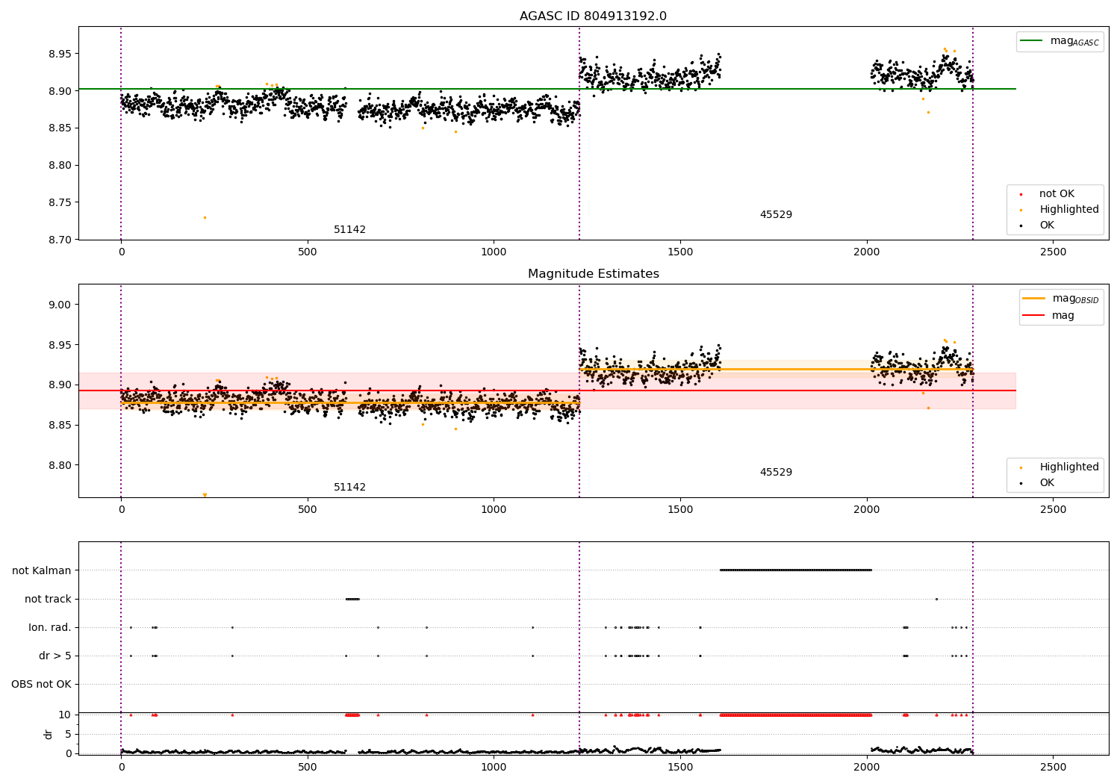
Task: Click the "51142" label in the top plot
Action: tap(349, 230)
